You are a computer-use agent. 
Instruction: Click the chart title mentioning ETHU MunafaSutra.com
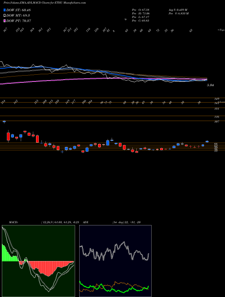point(45,3)
